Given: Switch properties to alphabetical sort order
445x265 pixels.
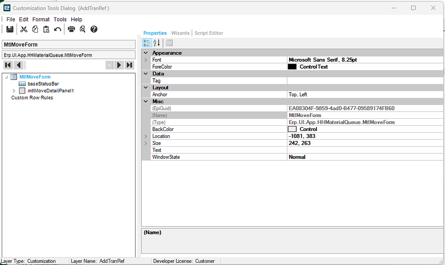Looking at the screenshot, I should [156, 43].
